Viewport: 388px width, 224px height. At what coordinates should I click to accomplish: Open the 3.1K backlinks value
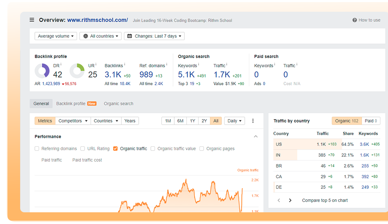(x=113, y=74)
